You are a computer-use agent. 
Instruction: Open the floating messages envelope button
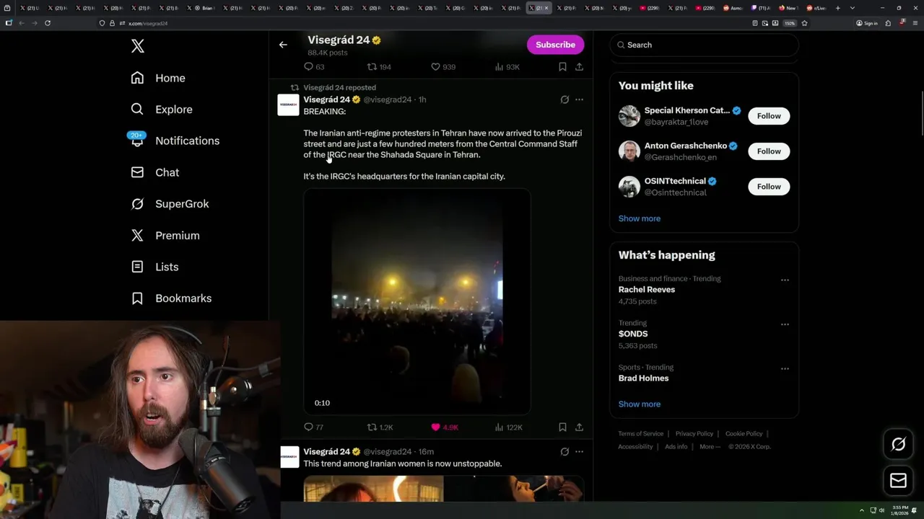point(898,481)
